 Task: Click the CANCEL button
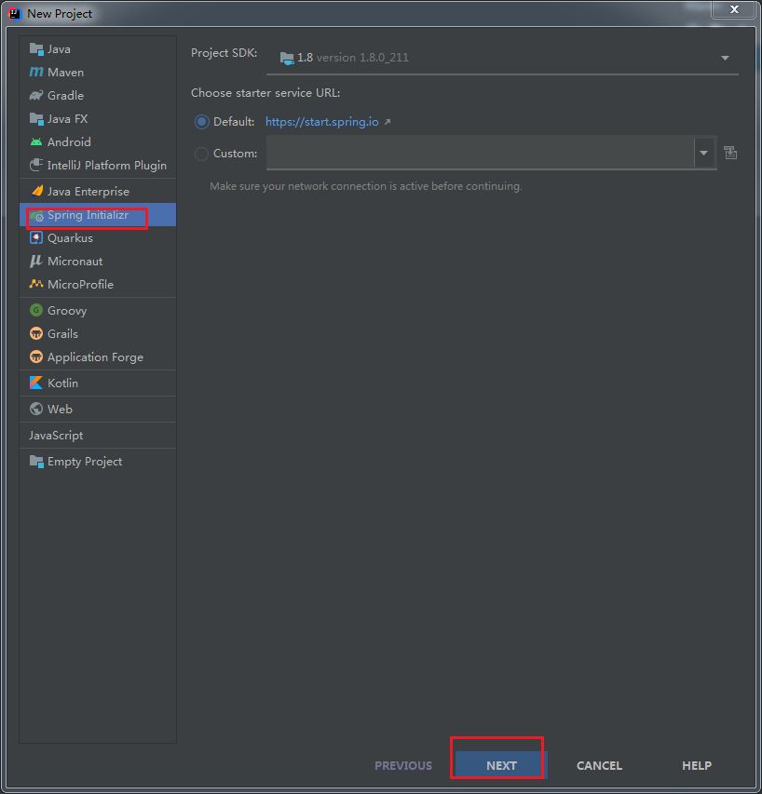[599, 765]
